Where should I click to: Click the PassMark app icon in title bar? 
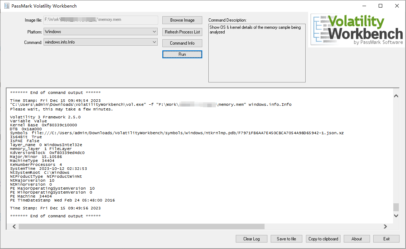coord(6,6)
